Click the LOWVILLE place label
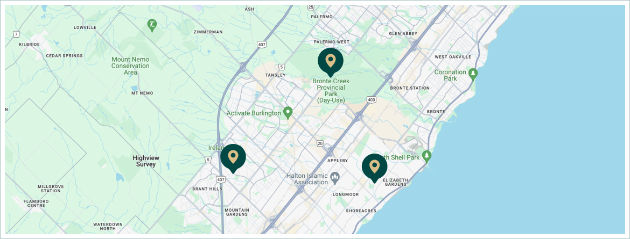Viewport: 630px width, 239px height. [85, 28]
